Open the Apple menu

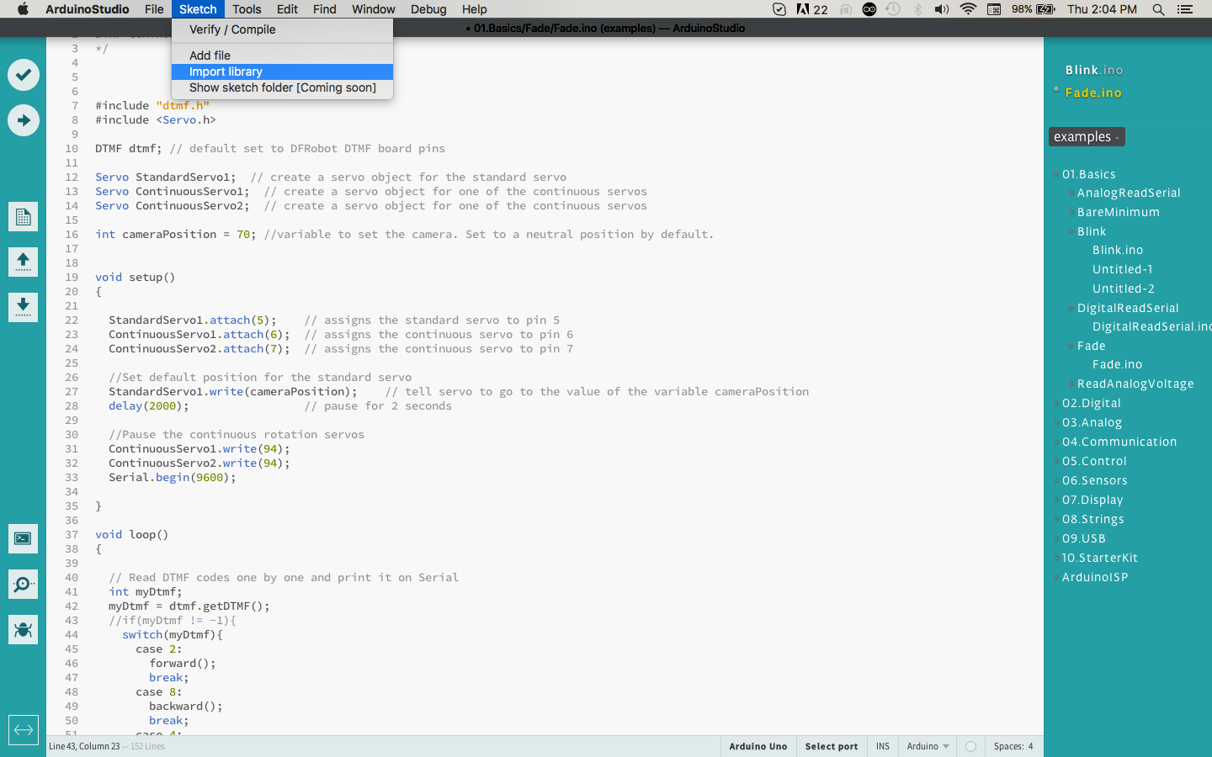pos(23,9)
